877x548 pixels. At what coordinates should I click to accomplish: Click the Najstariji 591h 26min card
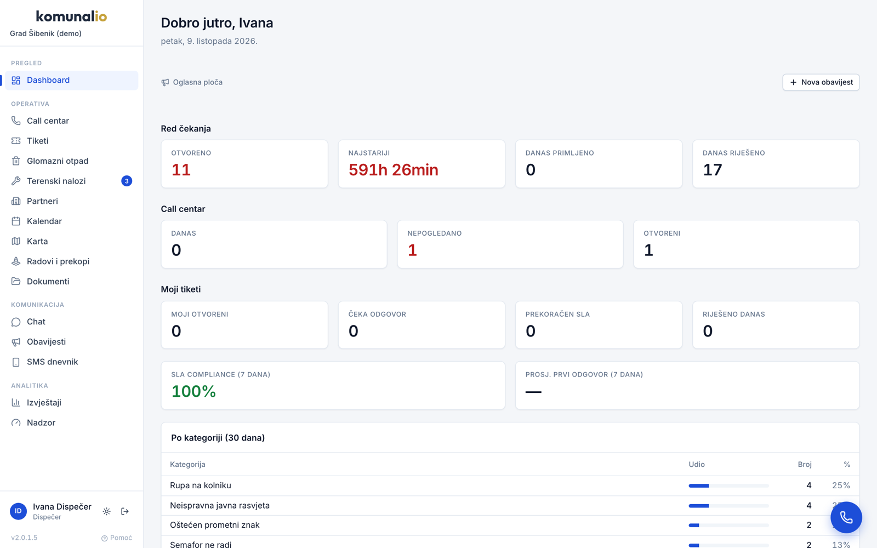click(422, 164)
